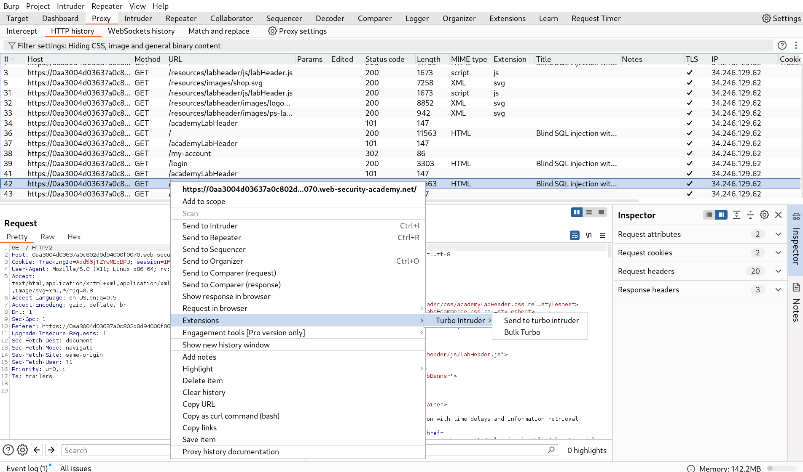Viewport: 803px width, 472px height.
Task: Switch to the Repeater main tab
Action: 181,19
